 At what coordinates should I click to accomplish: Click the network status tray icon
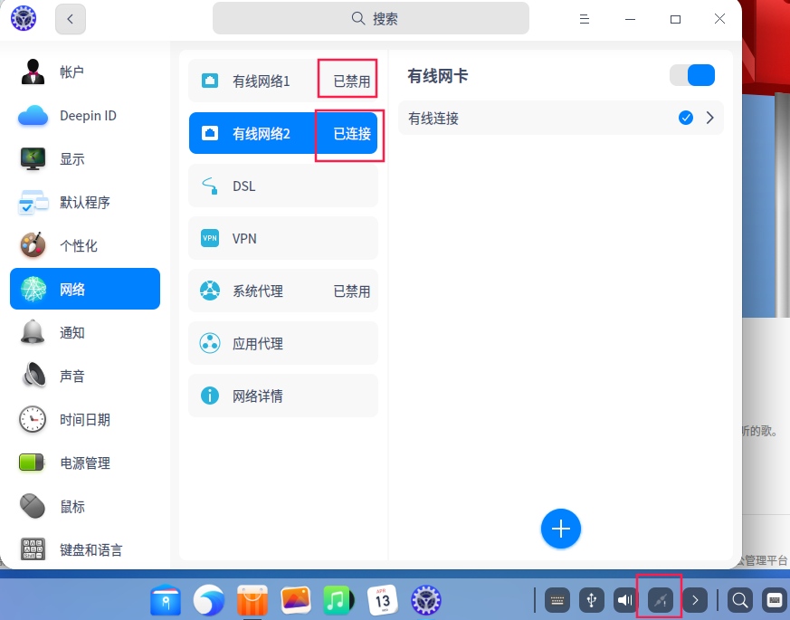(660, 598)
